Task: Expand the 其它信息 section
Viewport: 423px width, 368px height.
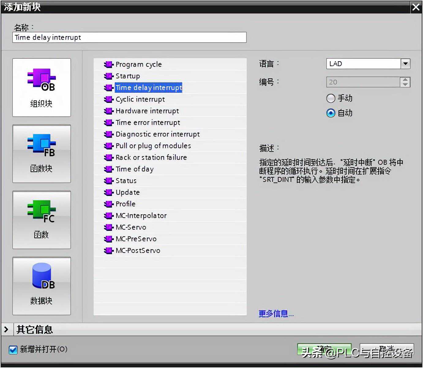Action: pos(6,329)
